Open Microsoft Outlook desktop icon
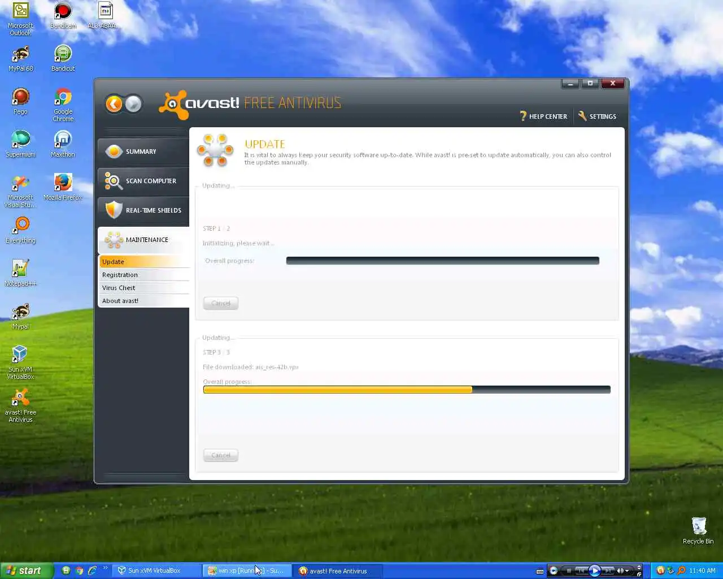Screen dimensions: 723x579 click(x=20, y=19)
